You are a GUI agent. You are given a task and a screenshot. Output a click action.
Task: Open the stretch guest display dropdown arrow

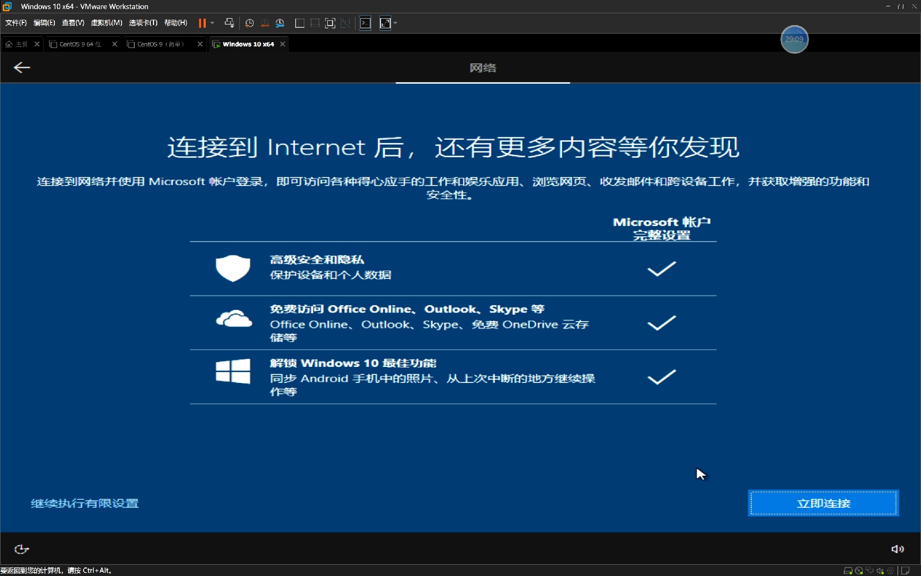pos(394,23)
